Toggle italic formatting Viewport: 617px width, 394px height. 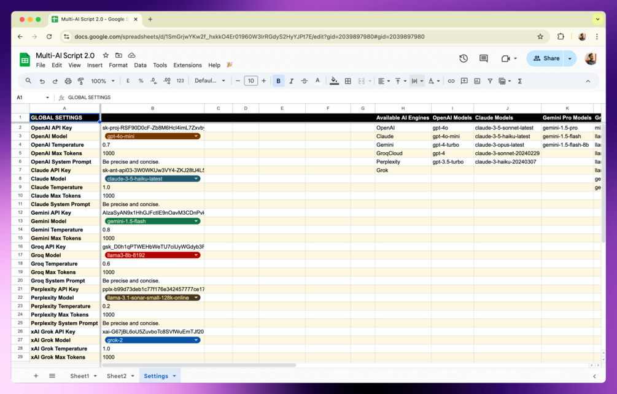pos(291,81)
